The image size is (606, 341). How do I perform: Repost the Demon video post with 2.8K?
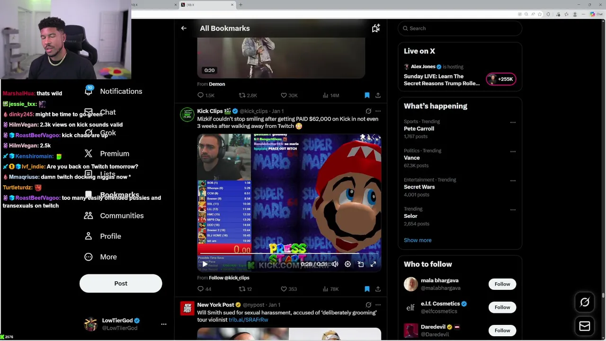point(248,95)
